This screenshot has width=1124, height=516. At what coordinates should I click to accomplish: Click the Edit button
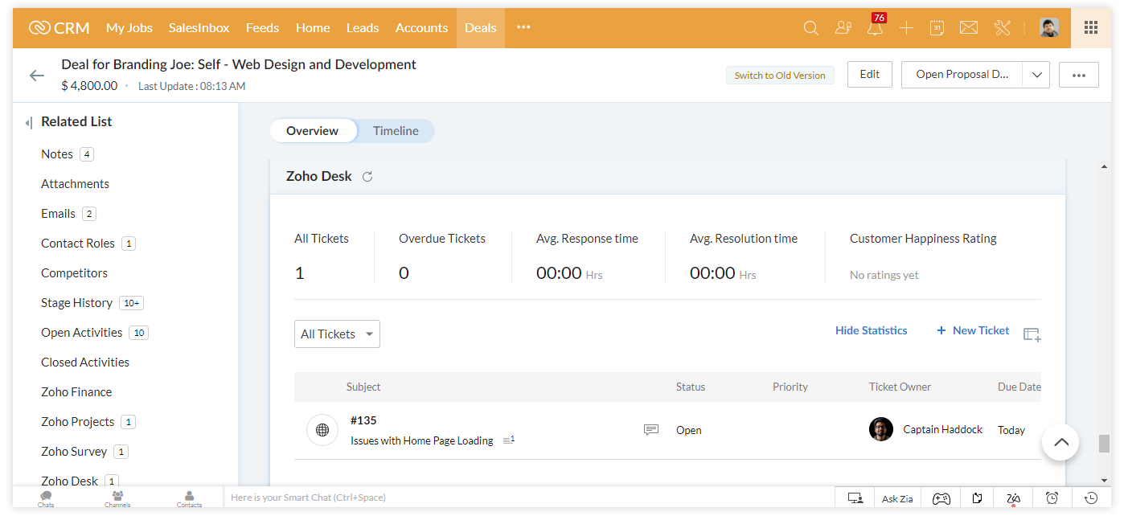click(870, 75)
